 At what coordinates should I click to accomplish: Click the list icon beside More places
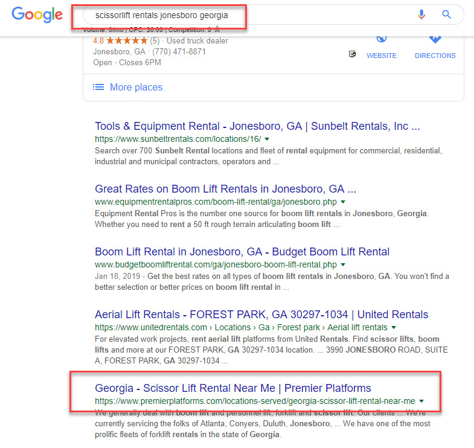[98, 87]
